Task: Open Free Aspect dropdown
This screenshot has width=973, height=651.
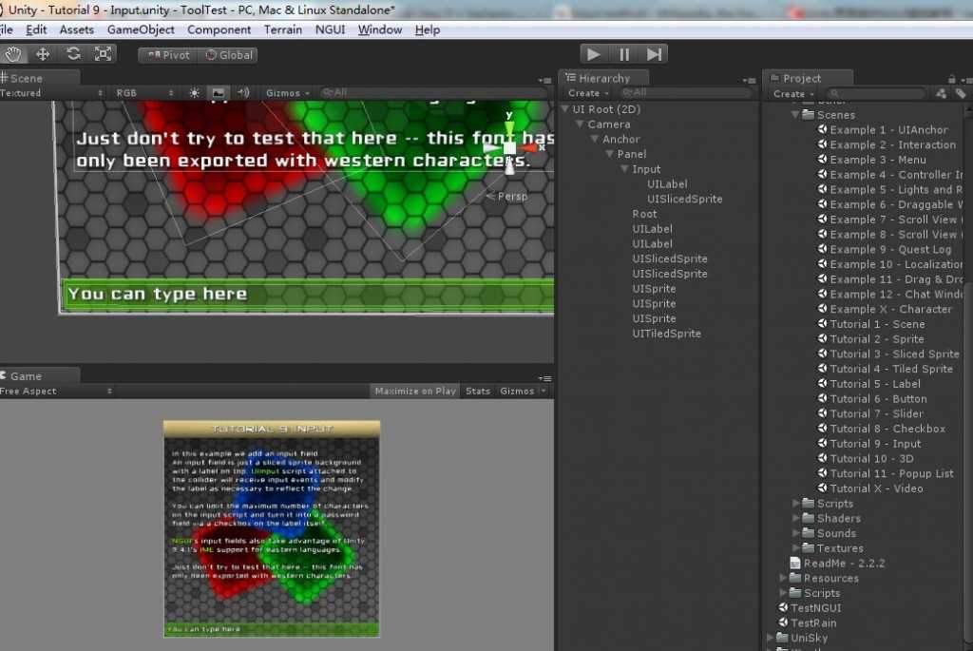Action: point(56,391)
